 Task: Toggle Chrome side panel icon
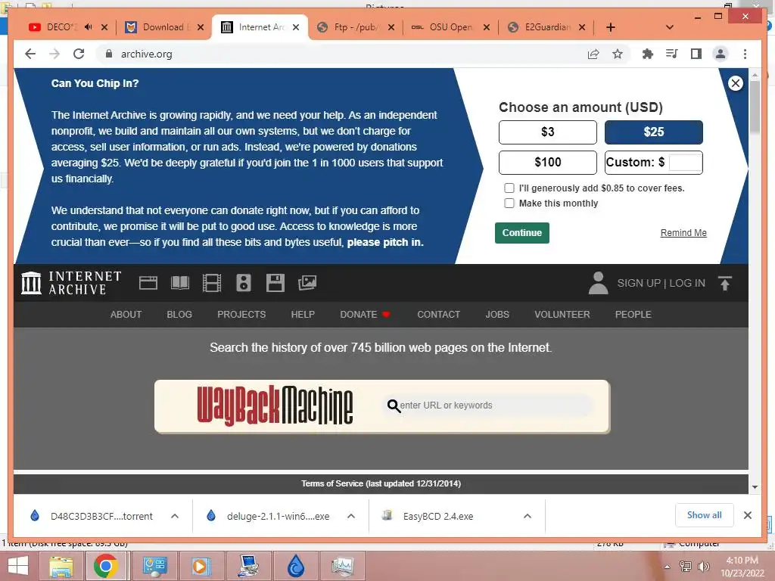tap(696, 54)
